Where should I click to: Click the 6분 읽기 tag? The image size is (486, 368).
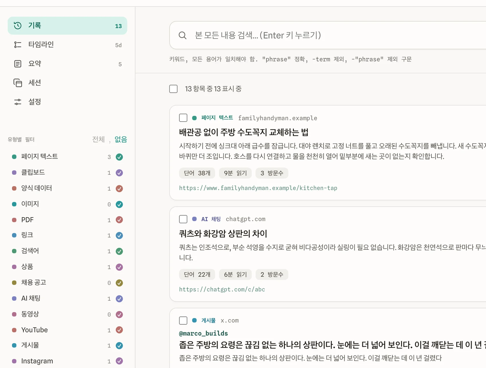pyautogui.click(x=235, y=275)
